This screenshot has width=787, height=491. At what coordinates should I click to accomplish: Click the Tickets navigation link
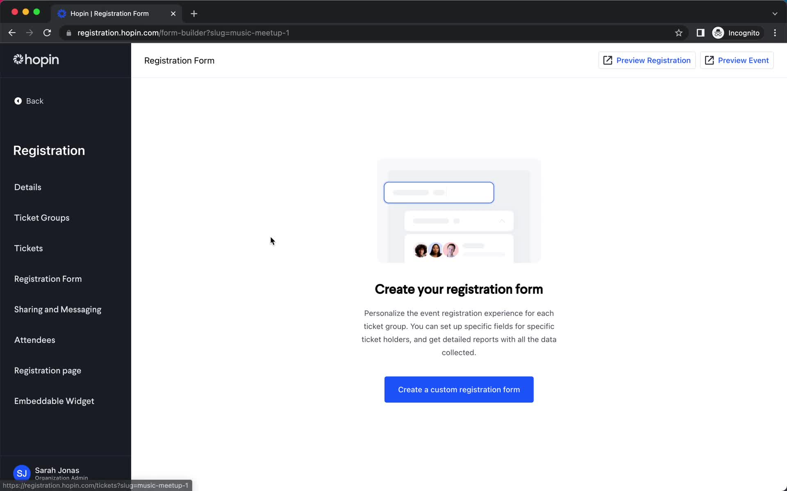28,248
